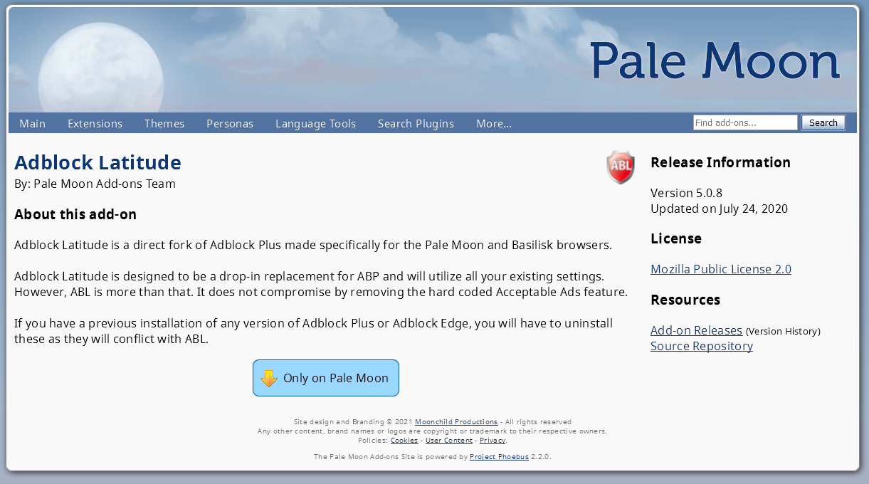The image size is (869, 484).
Task: Click the 'Version 5.0.8' text
Action: (686, 193)
